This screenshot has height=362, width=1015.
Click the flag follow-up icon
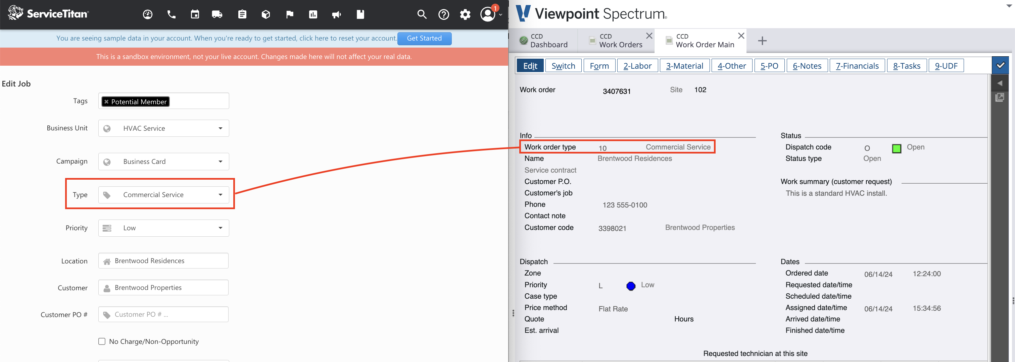pyautogui.click(x=290, y=14)
